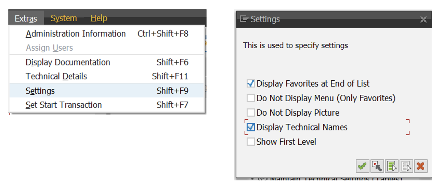The image size is (443, 187).
Task: Open Technical Details from the menu
Action: click(107, 76)
